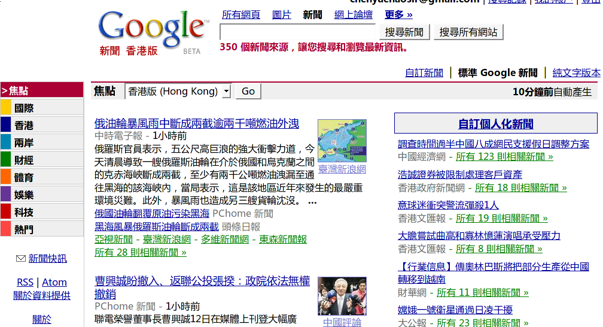Show 所有 19 則相關新聞 link
The width and height of the screenshot is (603, 327).
pyautogui.click(x=501, y=219)
